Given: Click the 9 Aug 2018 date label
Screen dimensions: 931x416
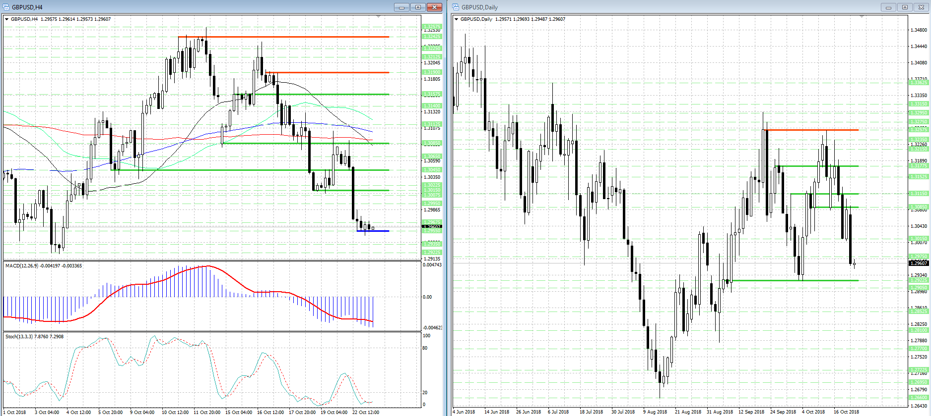Looking at the screenshot, I should click(x=655, y=412).
